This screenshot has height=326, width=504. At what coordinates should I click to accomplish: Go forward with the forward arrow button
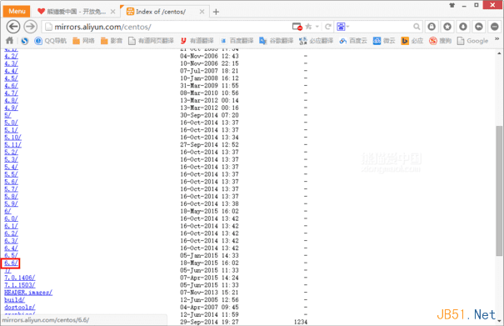(x=31, y=27)
